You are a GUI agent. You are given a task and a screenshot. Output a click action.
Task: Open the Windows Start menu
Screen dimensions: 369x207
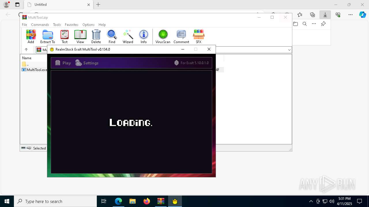click(x=7, y=201)
